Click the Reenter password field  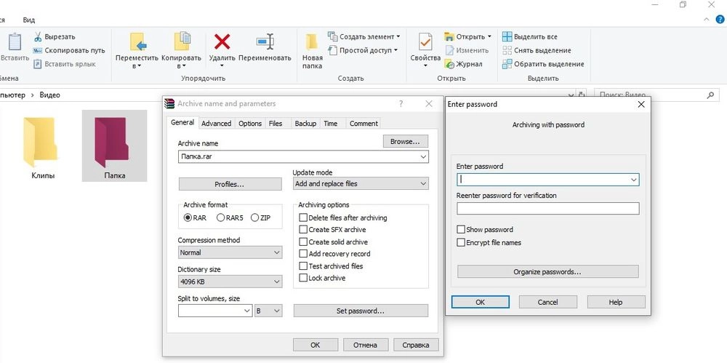tap(547, 209)
